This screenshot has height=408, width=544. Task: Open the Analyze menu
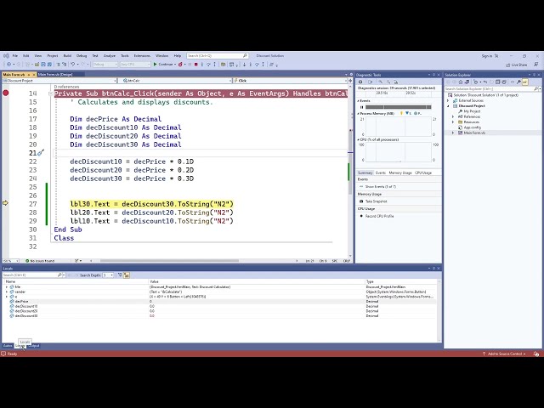110,56
